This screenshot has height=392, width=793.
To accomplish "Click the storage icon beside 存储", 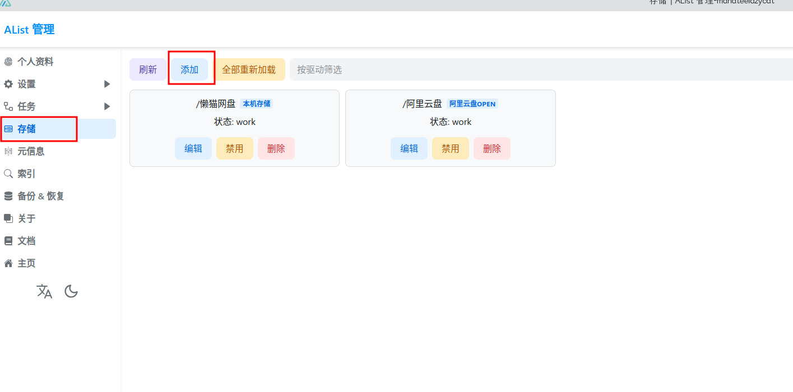I will pos(8,129).
